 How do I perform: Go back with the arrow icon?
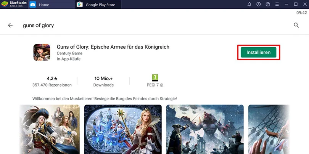(10, 25)
